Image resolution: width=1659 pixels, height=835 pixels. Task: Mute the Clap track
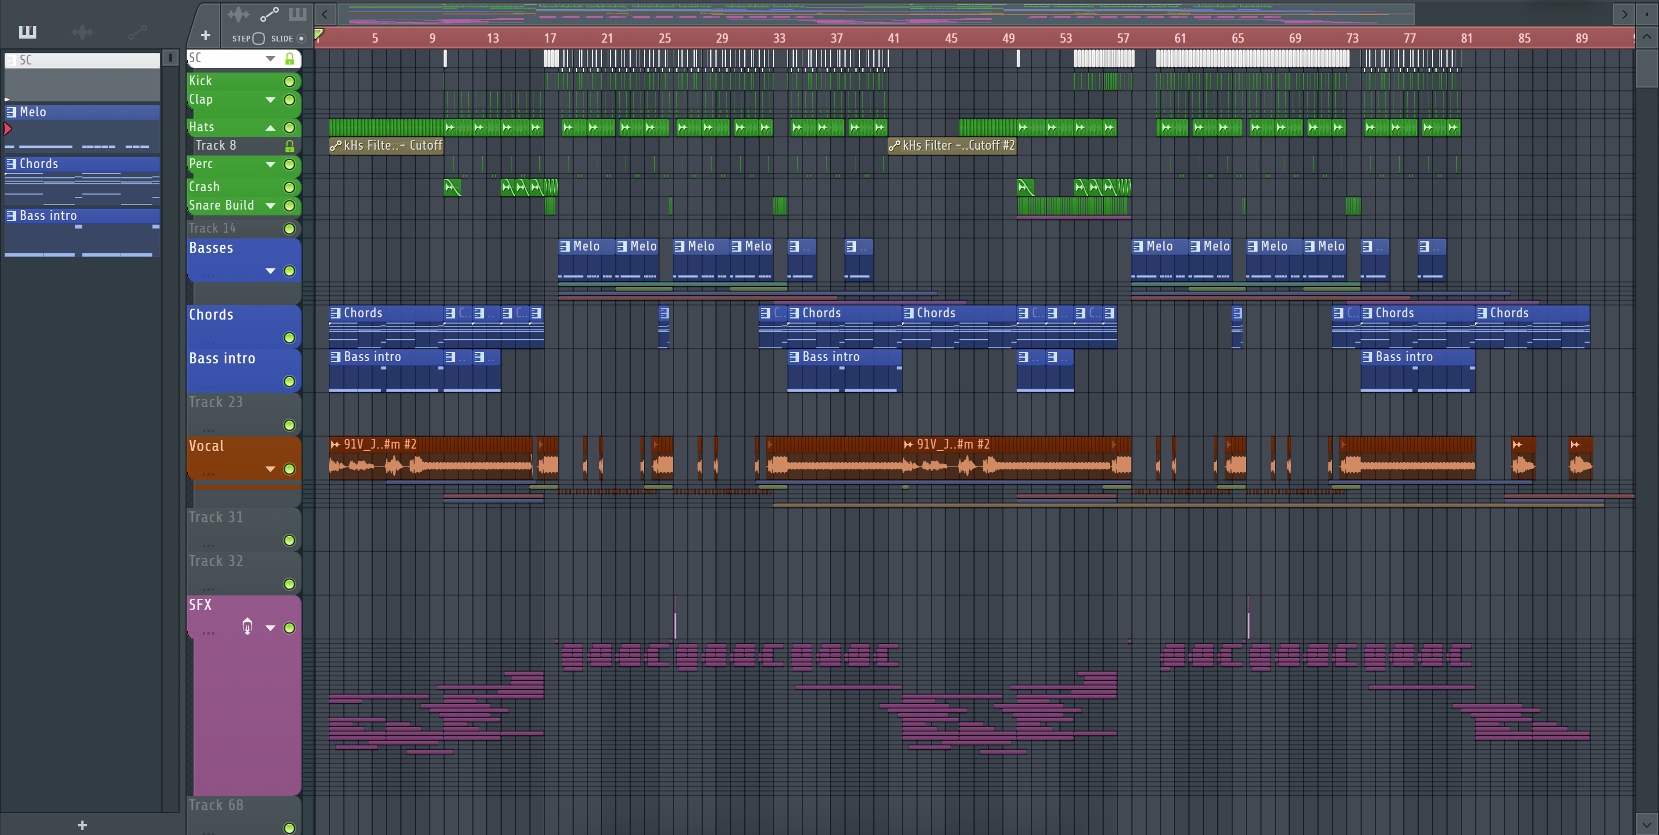coord(290,100)
